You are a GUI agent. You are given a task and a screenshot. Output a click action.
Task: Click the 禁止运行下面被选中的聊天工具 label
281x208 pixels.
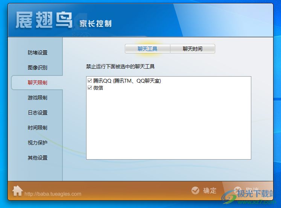120,66
